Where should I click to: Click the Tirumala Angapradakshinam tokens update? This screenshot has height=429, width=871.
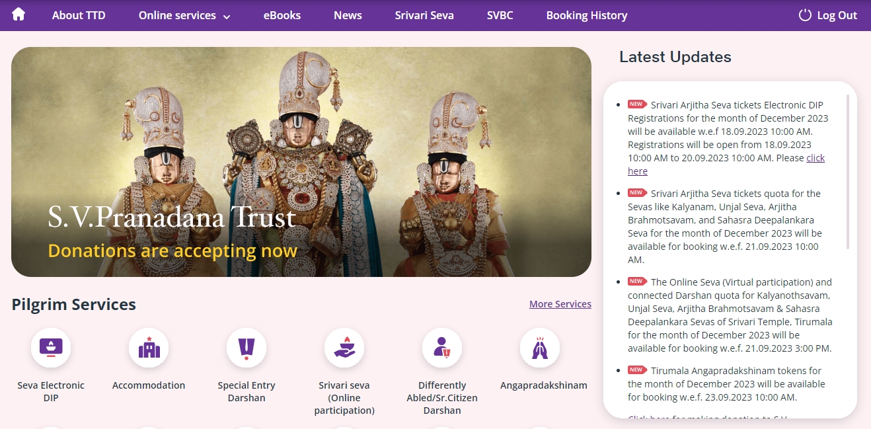[726, 384]
